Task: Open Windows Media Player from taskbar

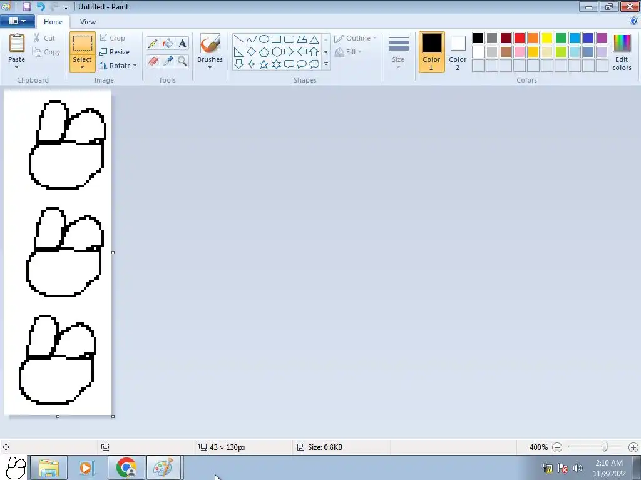Action: click(x=86, y=467)
